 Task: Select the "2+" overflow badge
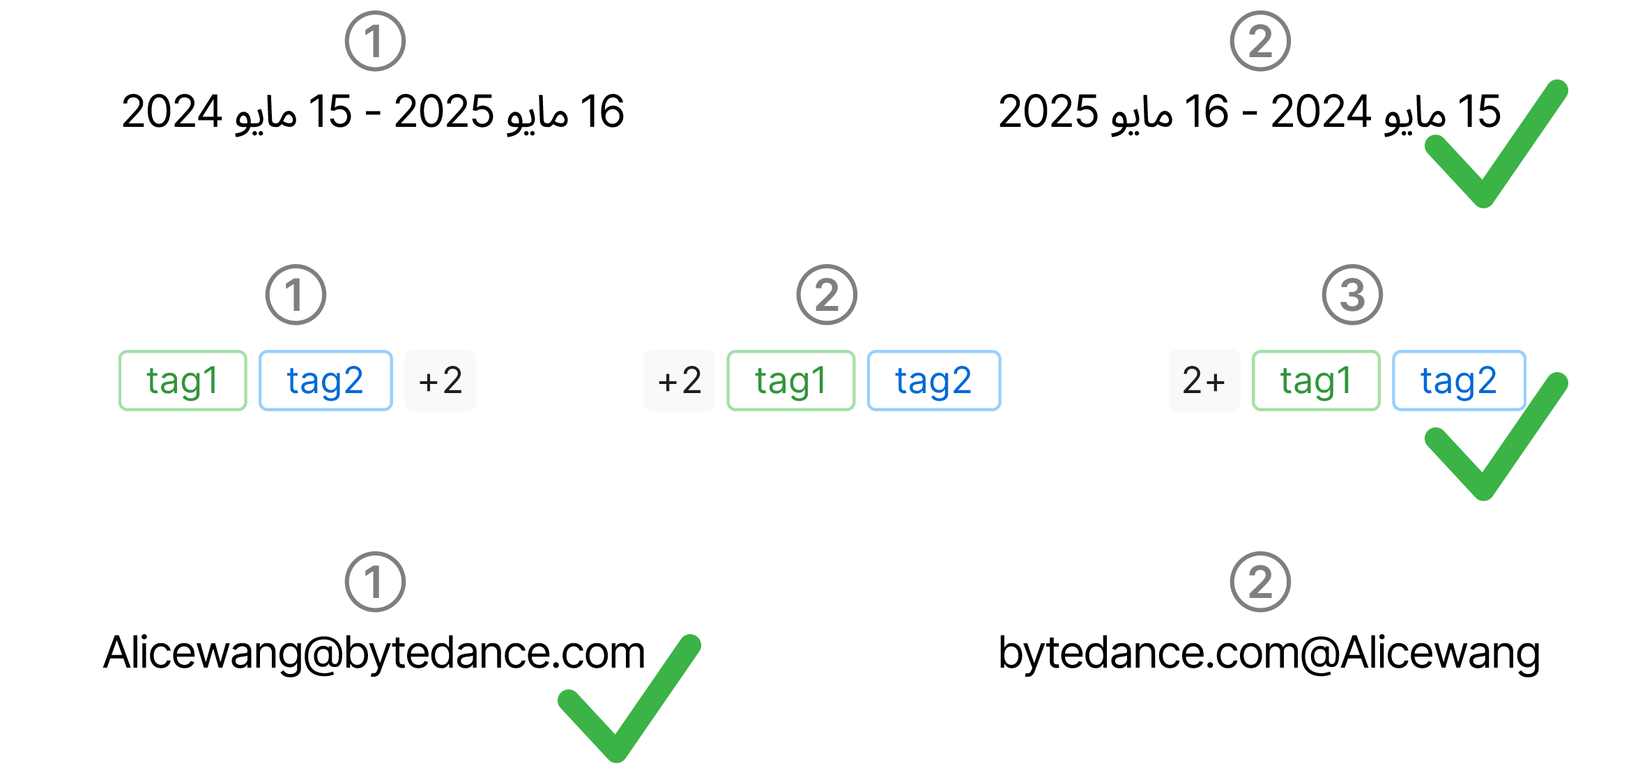[x=1204, y=381]
